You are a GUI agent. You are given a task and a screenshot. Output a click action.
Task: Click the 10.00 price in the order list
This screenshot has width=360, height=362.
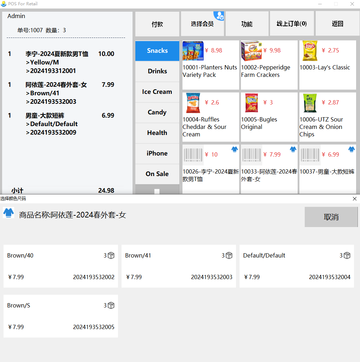[x=106, y=54]
